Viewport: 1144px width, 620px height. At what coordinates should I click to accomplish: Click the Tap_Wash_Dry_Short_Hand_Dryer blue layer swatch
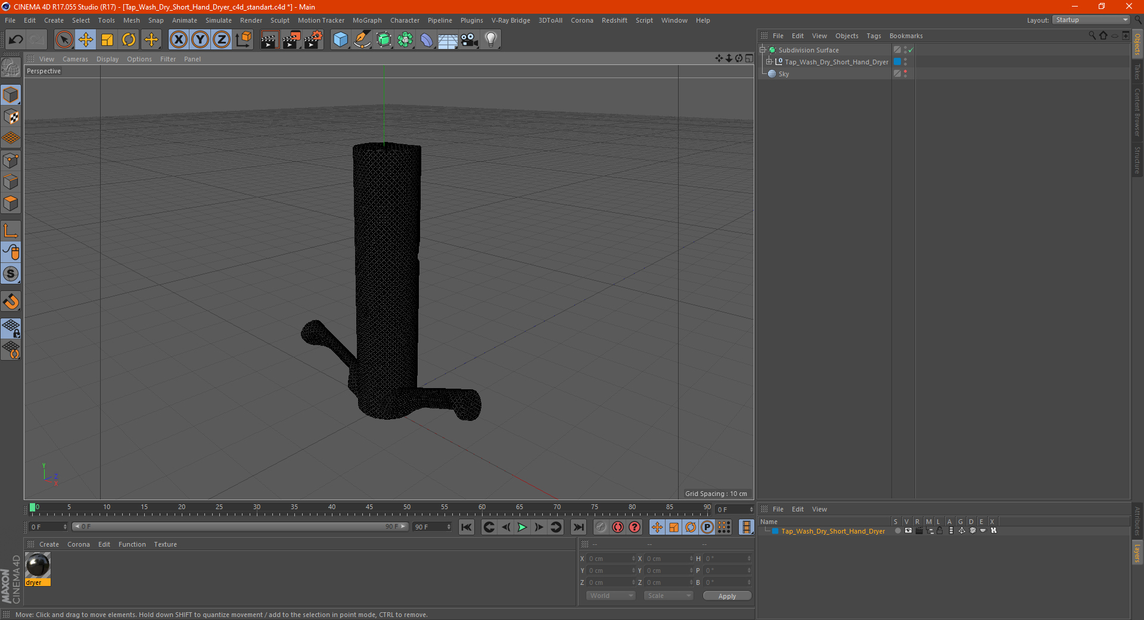pyautogui.click(x=897, y=62)
